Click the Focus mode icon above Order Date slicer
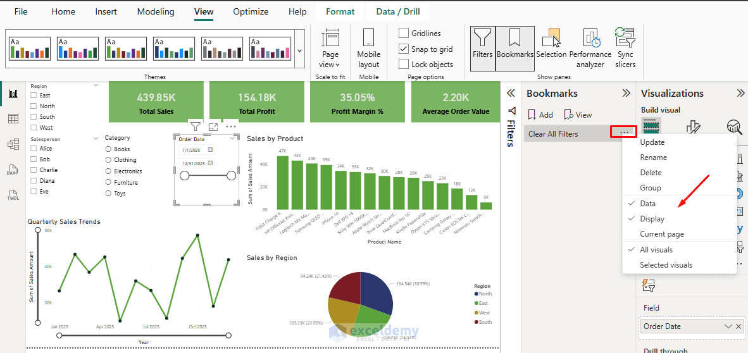Image resolution: width=748 pixels, height=353 pixels. [x=213, y=127]
